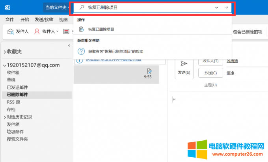Click the 收件人(T) button
268x162 pixels.
pos(211,61)
